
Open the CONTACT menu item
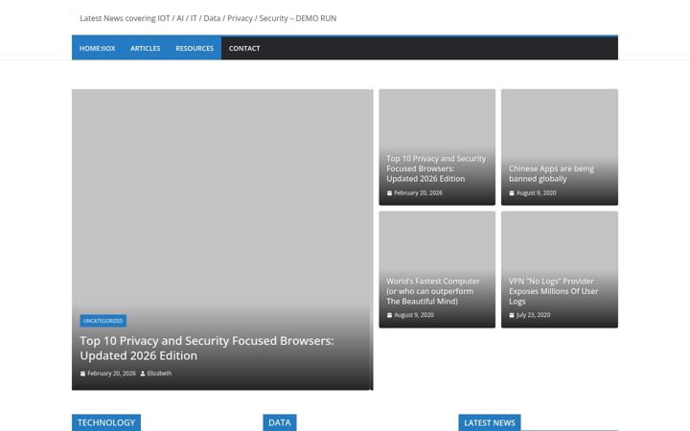tap(244, 49)
